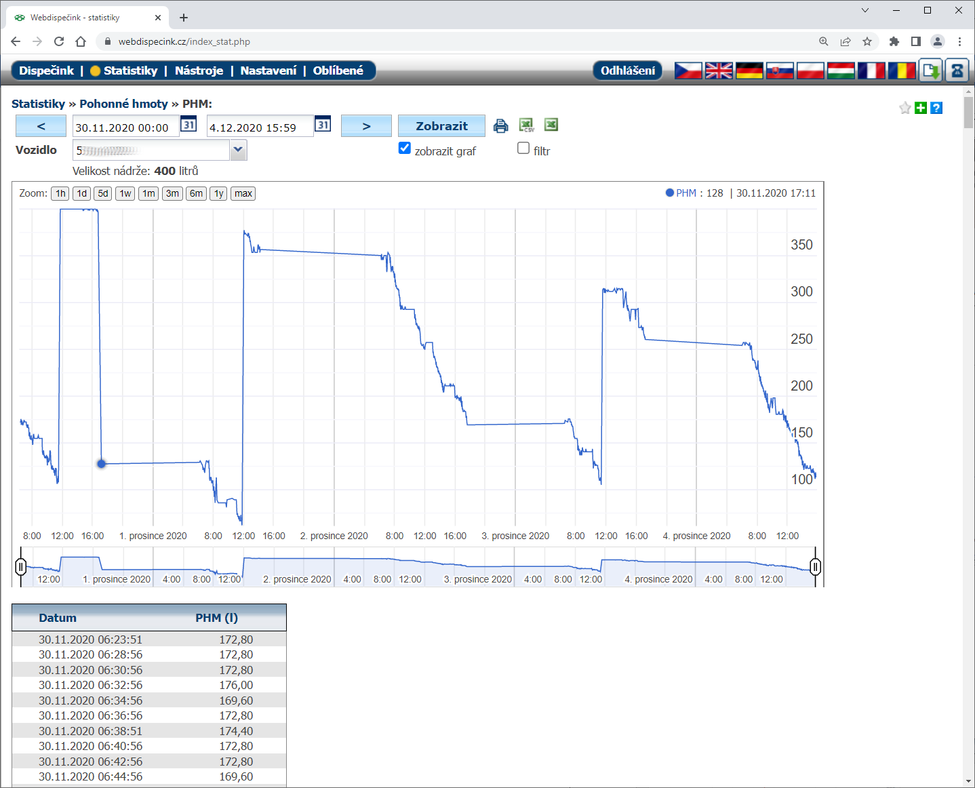Export the data as CSV

coord(526,125)
